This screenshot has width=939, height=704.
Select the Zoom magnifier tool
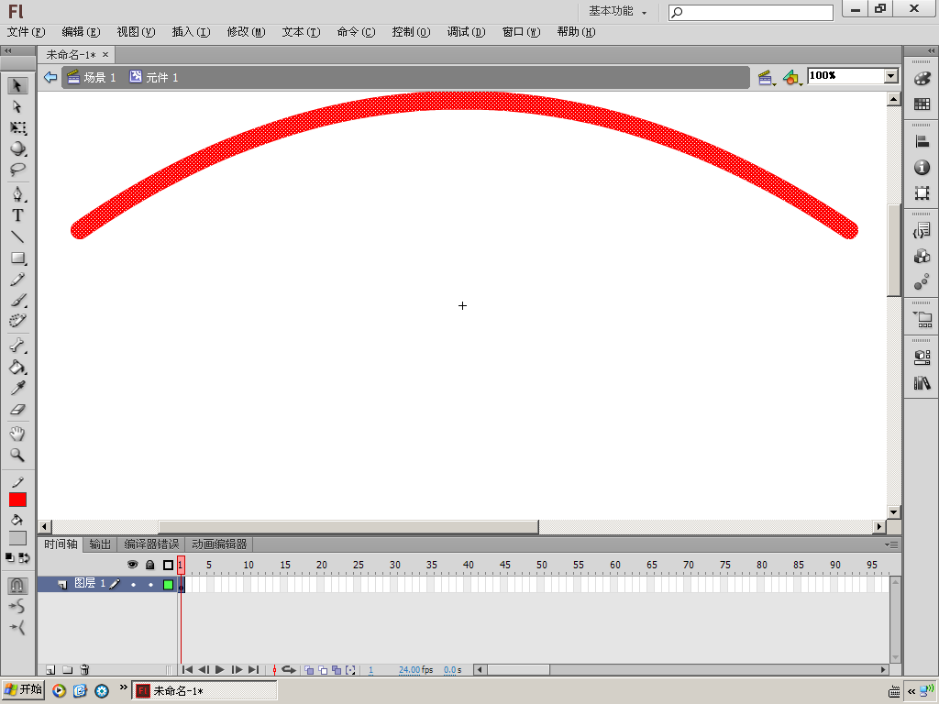coord(17,455)
